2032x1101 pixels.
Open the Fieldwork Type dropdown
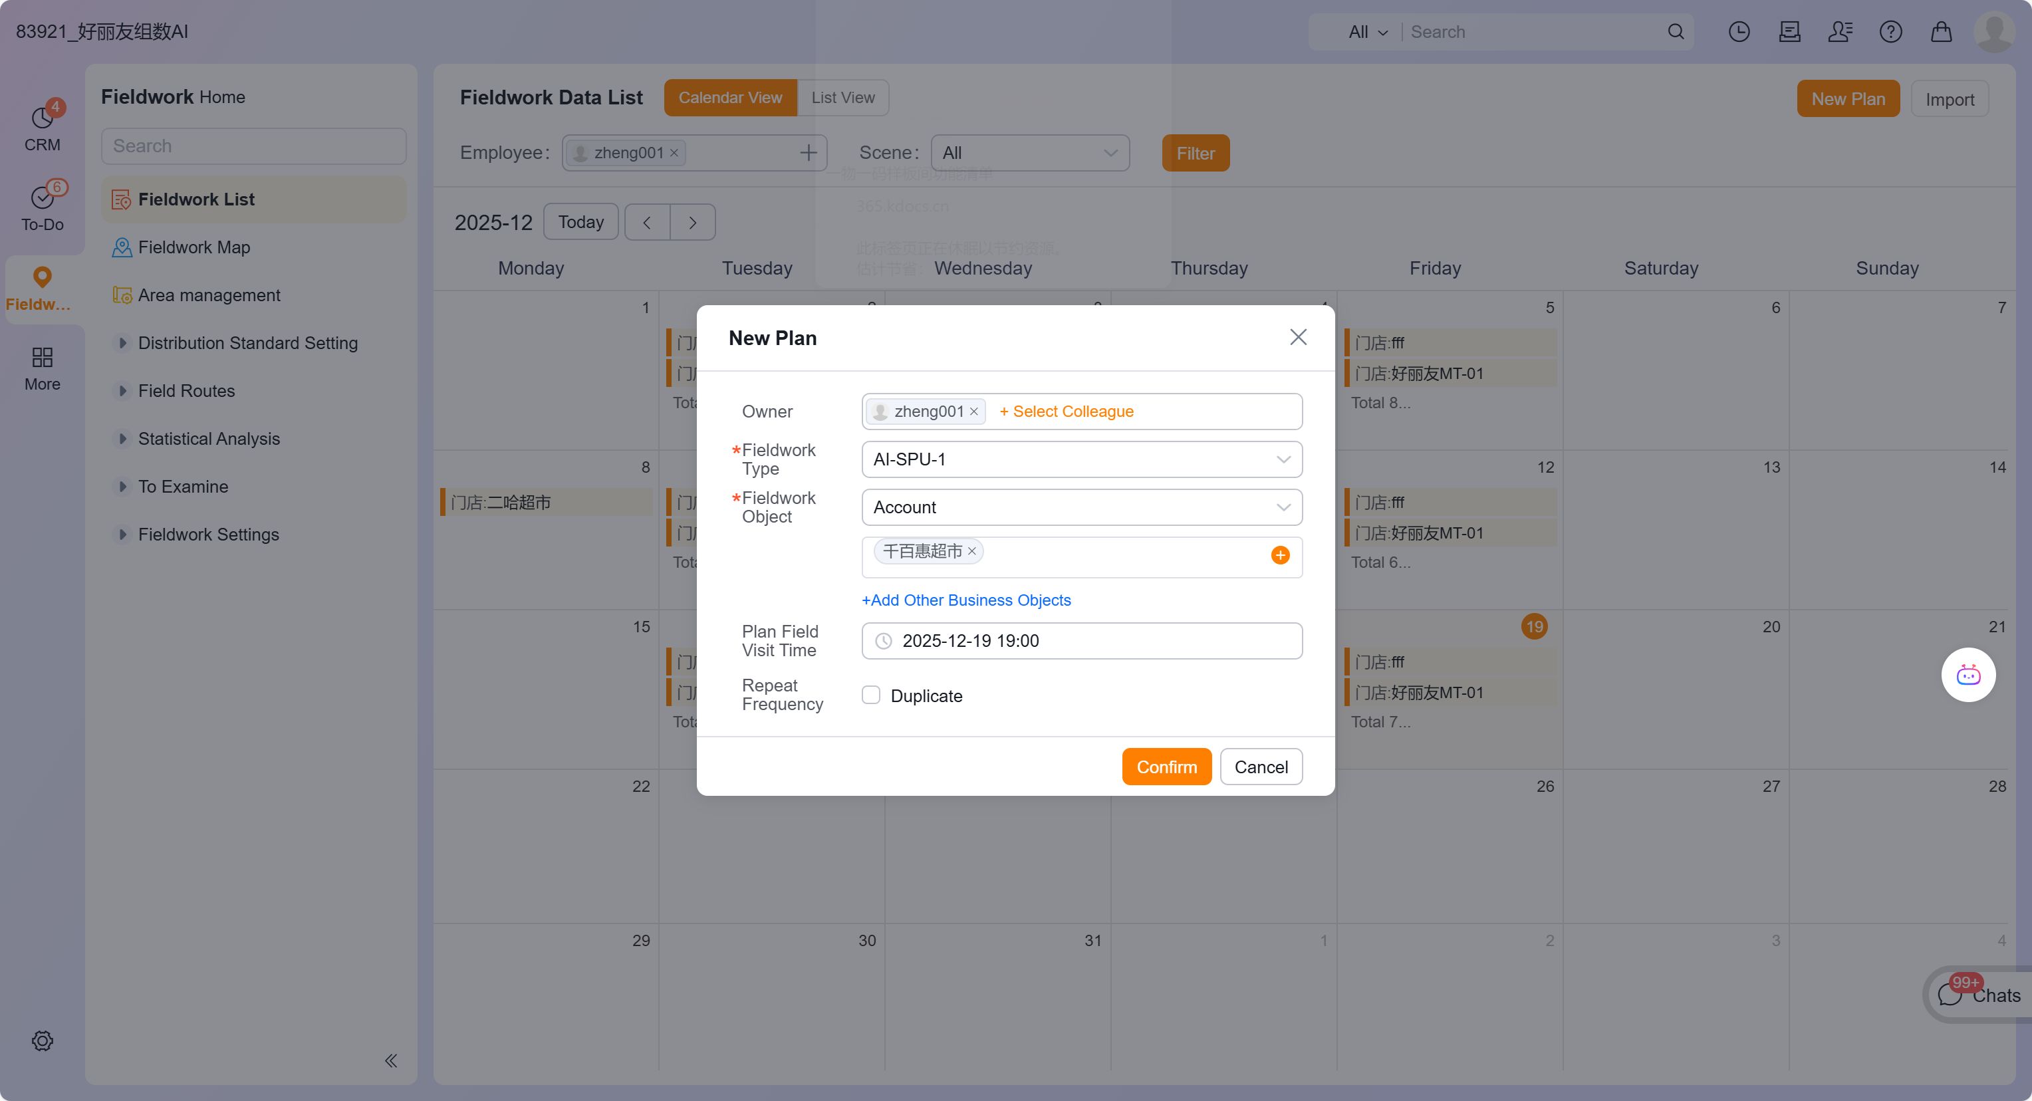1081,460
